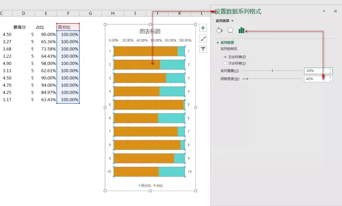Select the Effects pentagon icon

click(x=230, y=30)
